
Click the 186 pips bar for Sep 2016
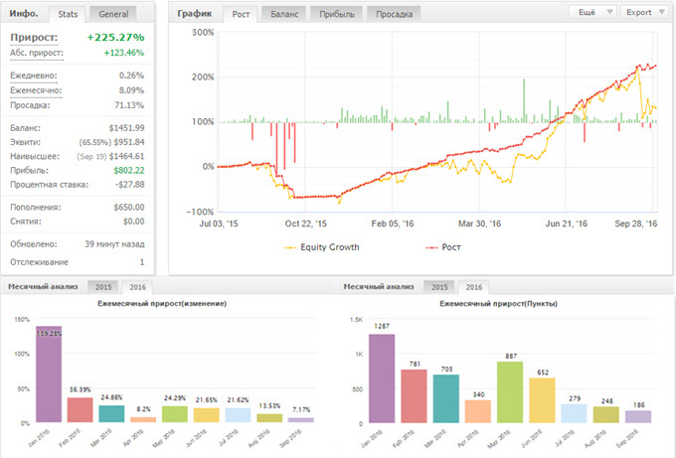(x=638, y=416)
